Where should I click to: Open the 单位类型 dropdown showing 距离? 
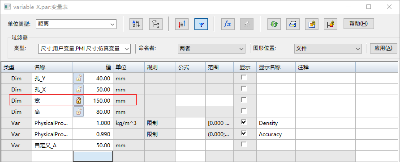pos(76,24)
